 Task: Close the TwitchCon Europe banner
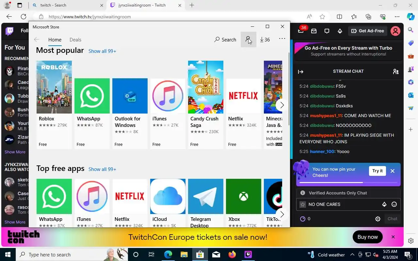[x=393, y=237]
